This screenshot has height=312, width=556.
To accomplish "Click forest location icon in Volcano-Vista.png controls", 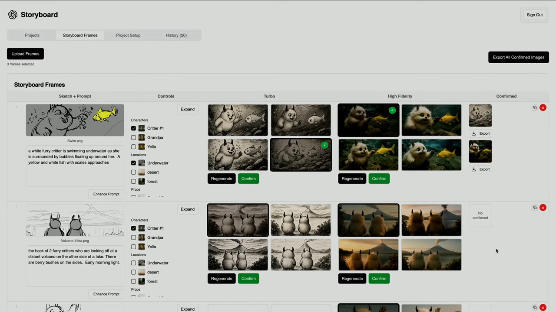I will [142, 282].
